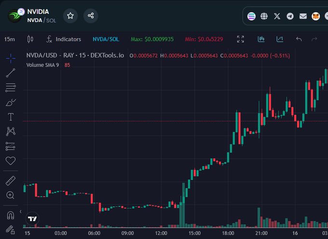Toggle the bar chart overlay icon

point(280,39)
